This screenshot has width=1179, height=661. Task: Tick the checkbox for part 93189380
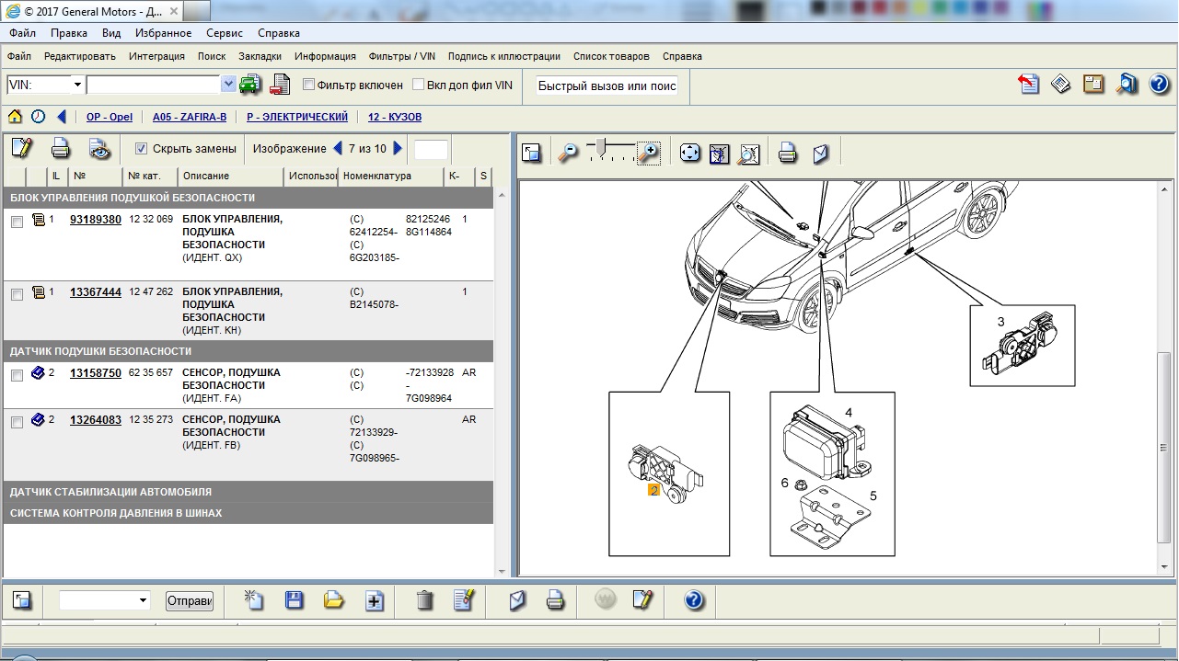pos(17,222)
